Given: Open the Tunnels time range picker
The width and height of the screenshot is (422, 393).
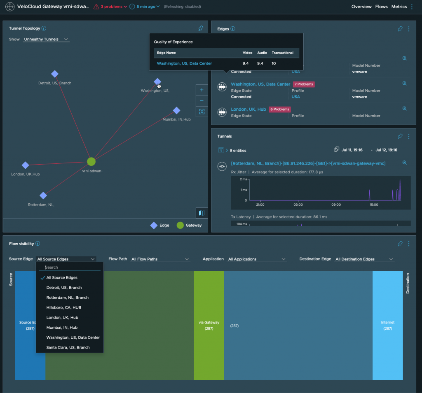Looking at the screenshot, I should pos(365,150).
